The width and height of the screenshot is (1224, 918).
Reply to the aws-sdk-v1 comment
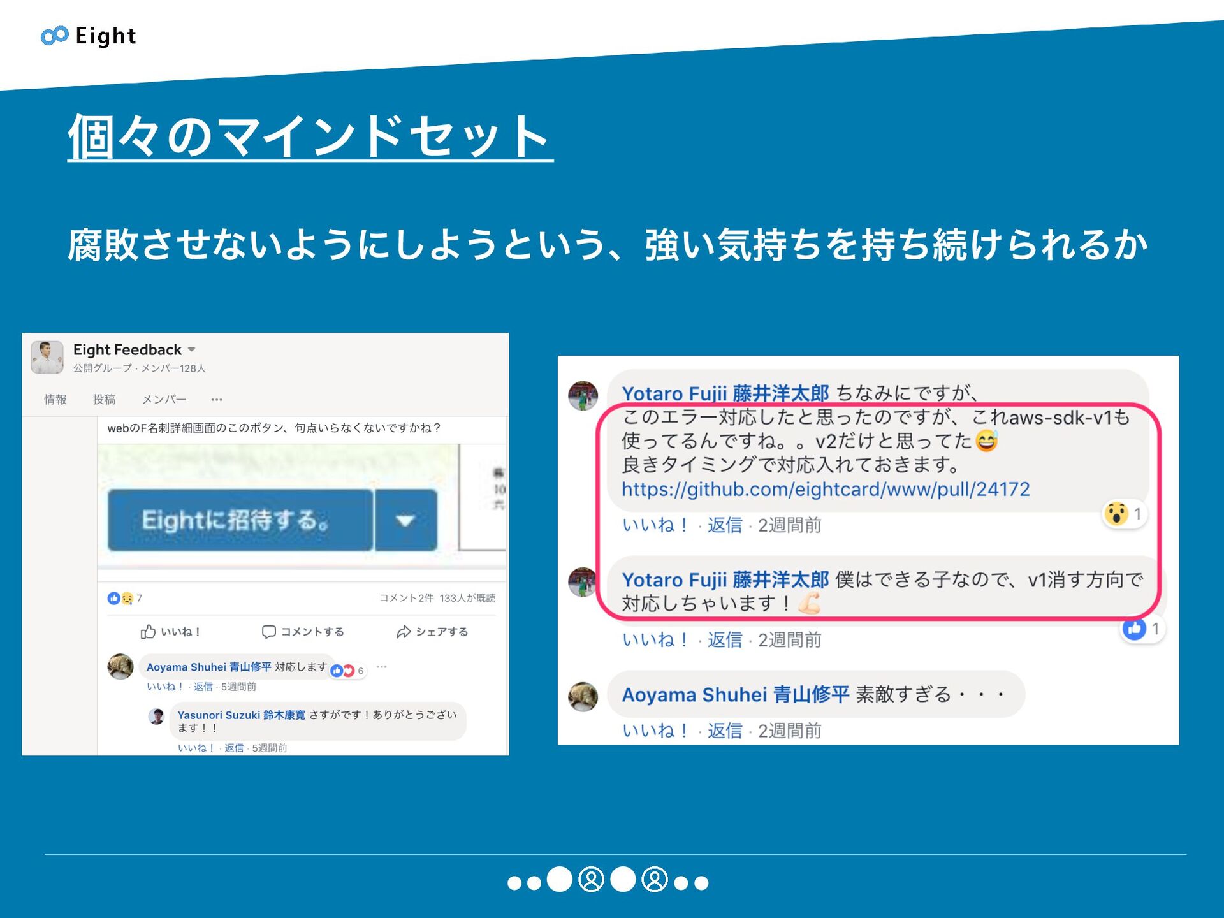(x=725, y=525)
